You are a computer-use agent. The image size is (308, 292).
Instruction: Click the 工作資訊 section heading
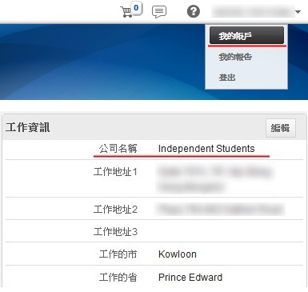[x=28, y=127]
